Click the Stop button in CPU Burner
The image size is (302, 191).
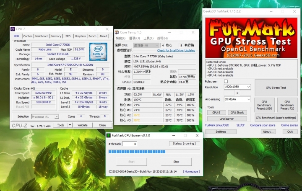click(176, 162)
